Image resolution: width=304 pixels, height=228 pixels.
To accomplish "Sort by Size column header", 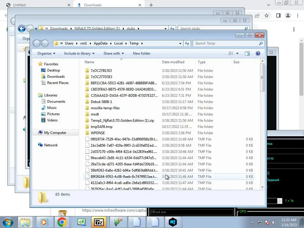I will (243, 62).
